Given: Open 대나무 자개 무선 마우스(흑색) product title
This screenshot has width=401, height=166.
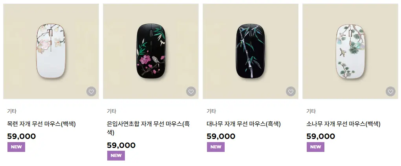Looking at the screenshot, I should 244,124.
